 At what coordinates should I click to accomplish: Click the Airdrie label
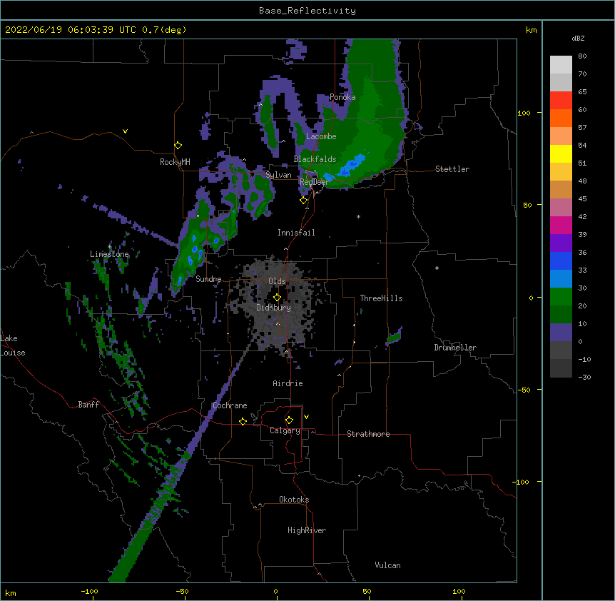point(288,383)
